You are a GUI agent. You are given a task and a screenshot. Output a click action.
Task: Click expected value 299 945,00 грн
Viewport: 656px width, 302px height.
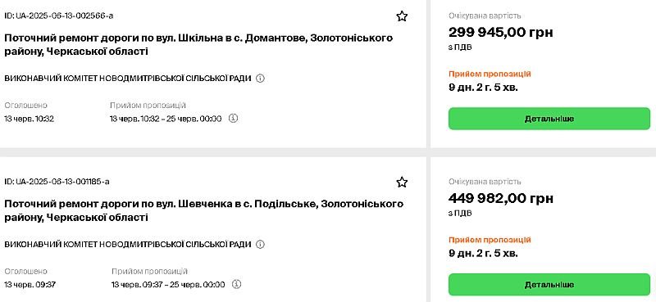501,32
